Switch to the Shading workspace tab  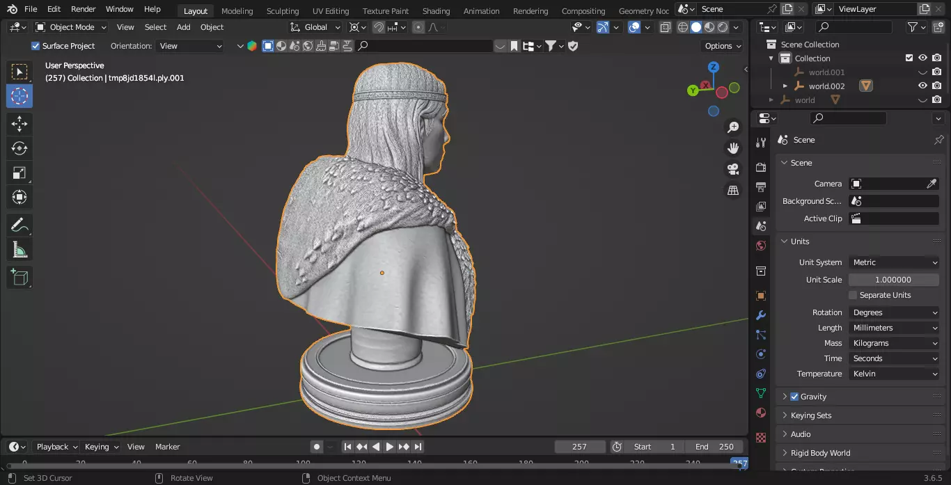coord(436,10)
